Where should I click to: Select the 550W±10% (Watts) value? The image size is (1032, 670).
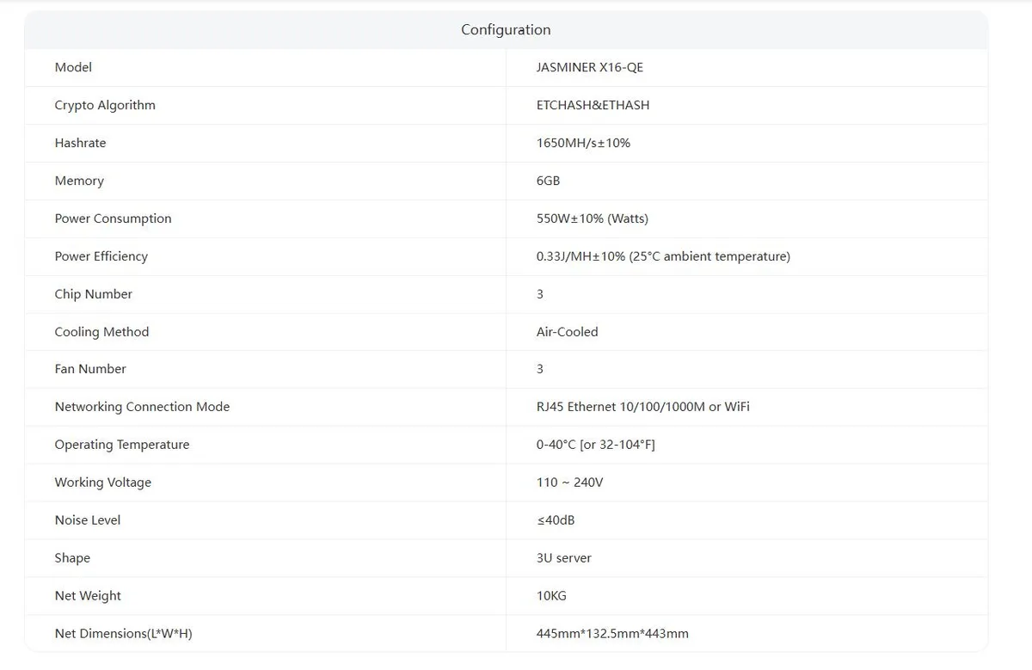click(x=592, y=218)
